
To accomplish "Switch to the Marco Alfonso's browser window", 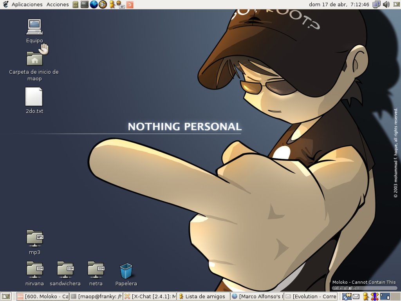I will point(257,297).
